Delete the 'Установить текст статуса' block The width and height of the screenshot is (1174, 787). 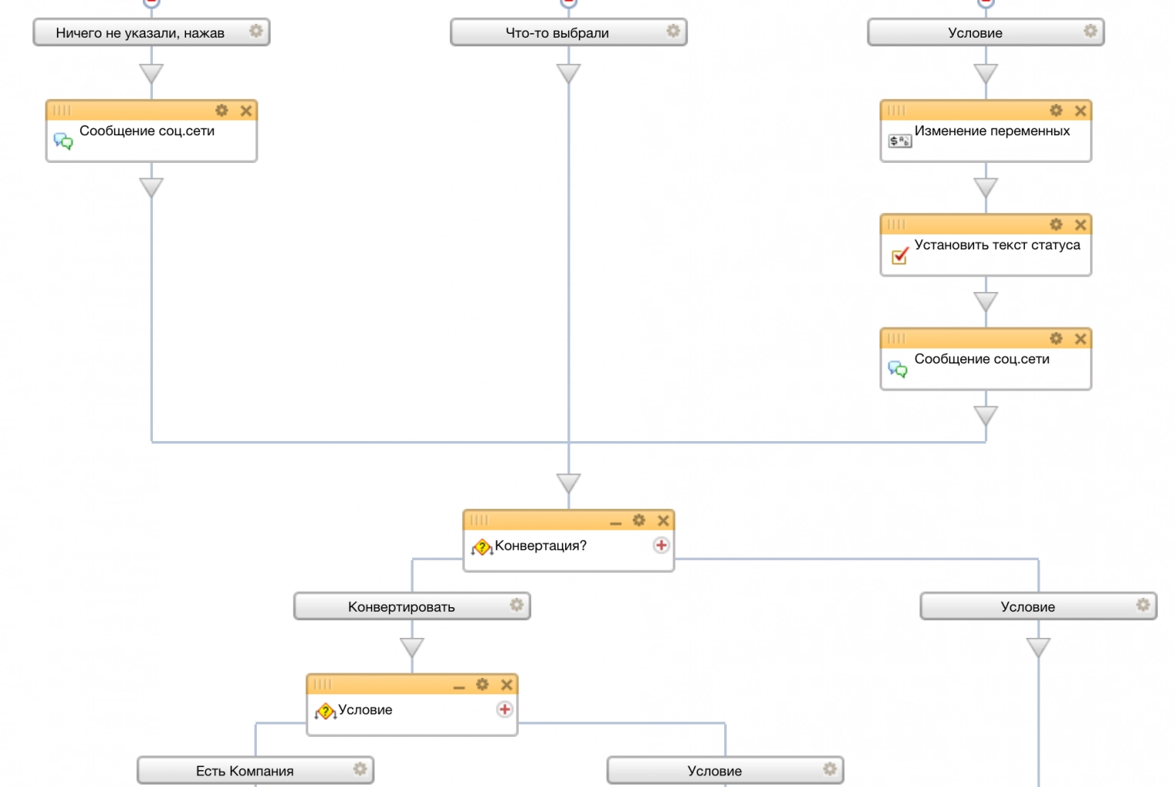[1080, 224]
